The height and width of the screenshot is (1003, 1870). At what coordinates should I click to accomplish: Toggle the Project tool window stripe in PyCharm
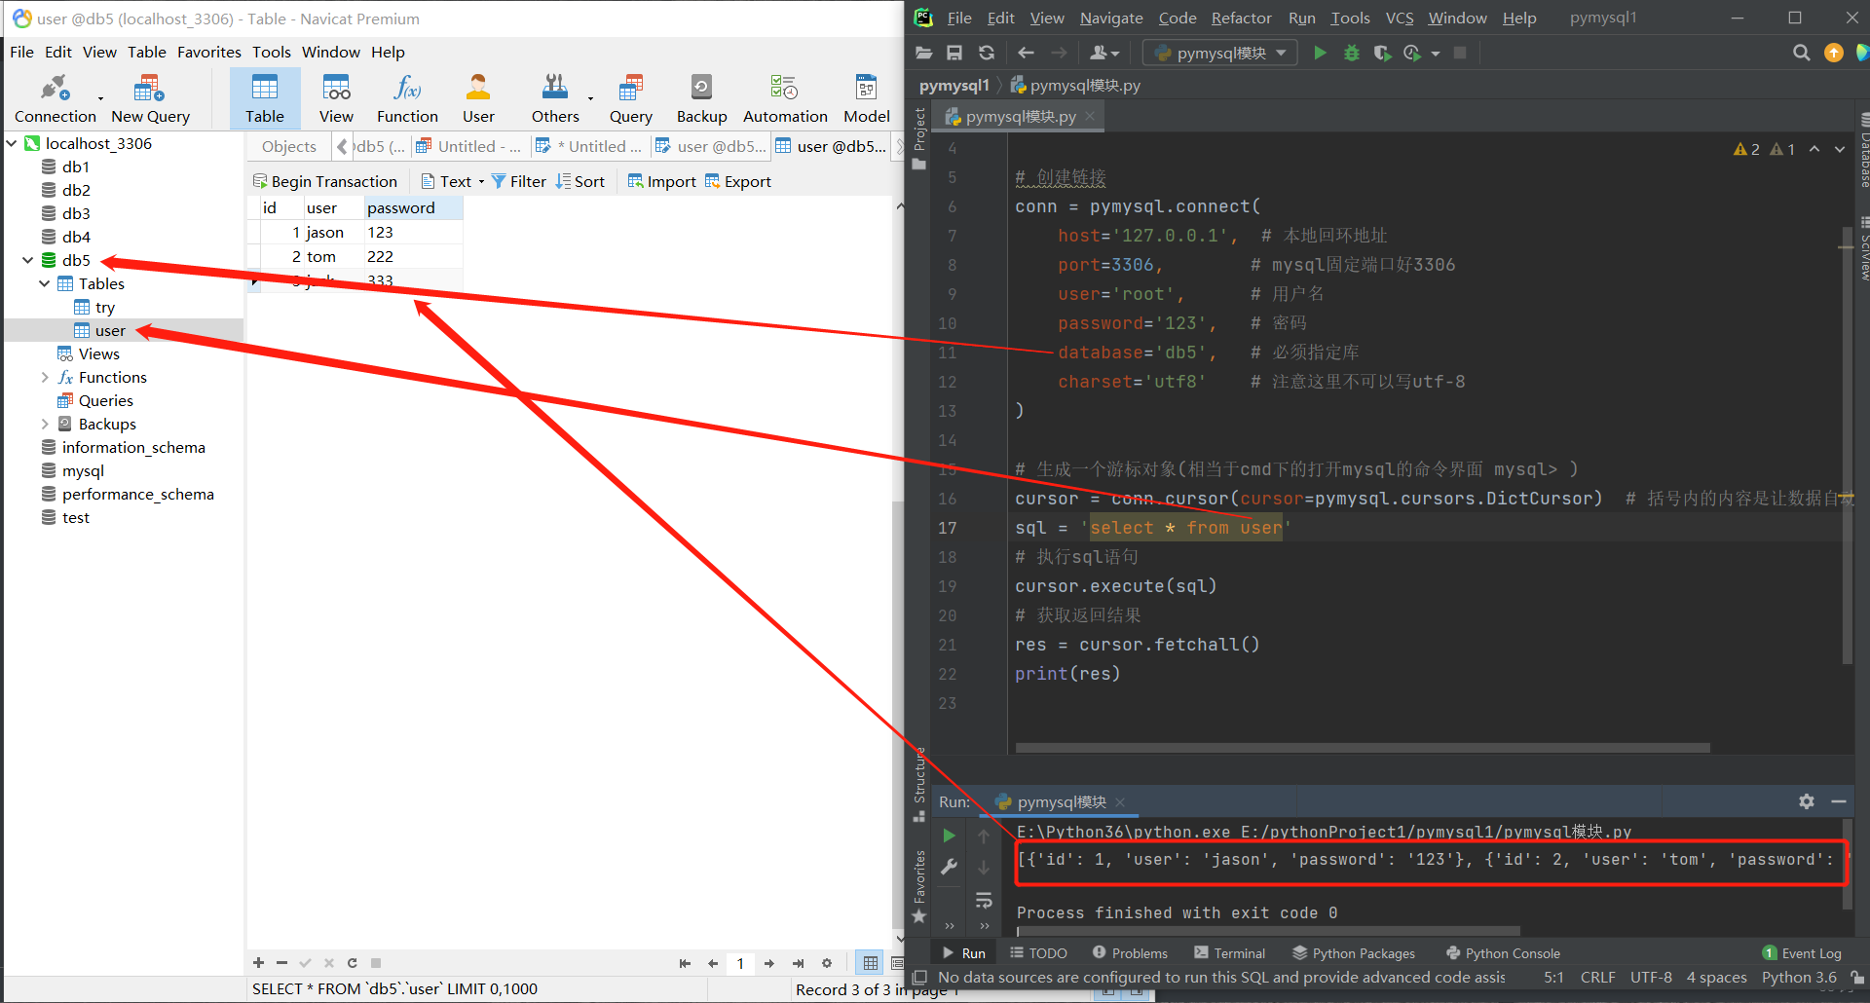[x=918, y=137]
